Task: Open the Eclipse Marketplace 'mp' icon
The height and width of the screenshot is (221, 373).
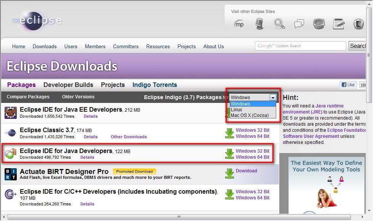Action: pyautogui.click(x=239, y=24)
